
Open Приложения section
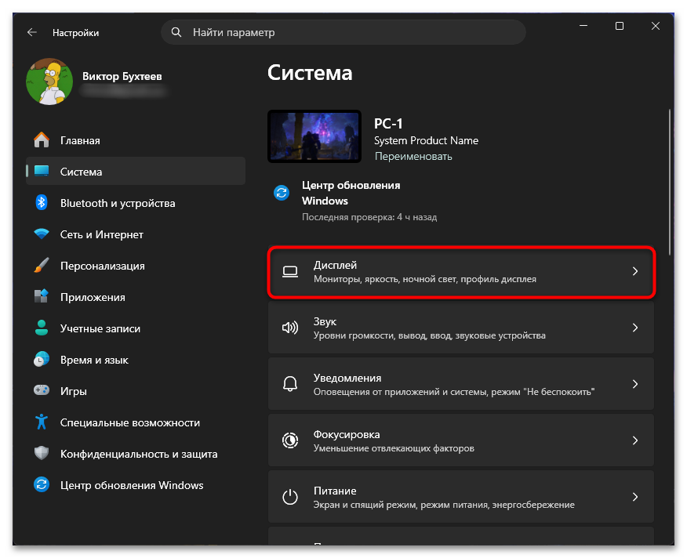136,297
